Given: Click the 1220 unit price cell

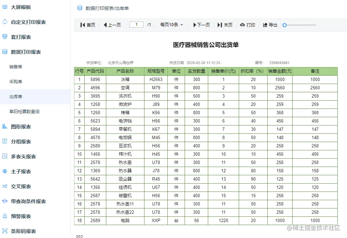Looking at the screenshot, I should (223, 220).
